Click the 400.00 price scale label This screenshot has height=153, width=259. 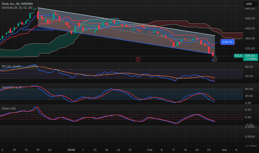250,28
